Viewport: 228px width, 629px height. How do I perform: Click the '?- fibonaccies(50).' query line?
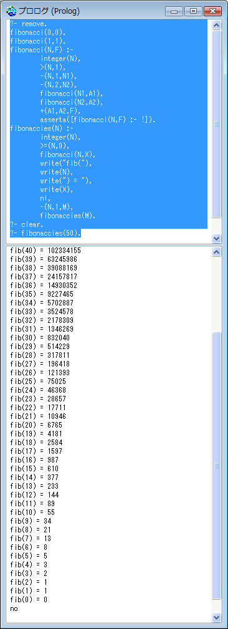tap(45, 233)
